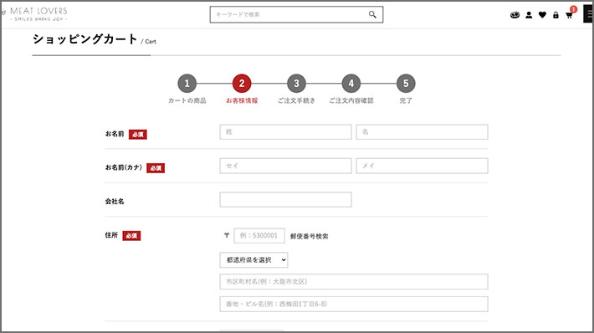This screenshot has height=333, width=594.
Task: Click the 番地・ビル名 address field
Action: tap(354, 304)
